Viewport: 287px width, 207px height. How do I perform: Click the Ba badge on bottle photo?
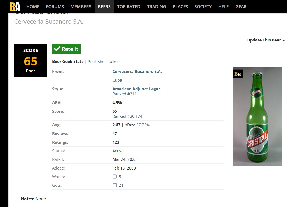(237, 74)
